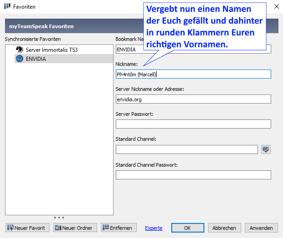Click the three-dot resize handle below list
283x238 pixels.
click(x=59, y=218)
